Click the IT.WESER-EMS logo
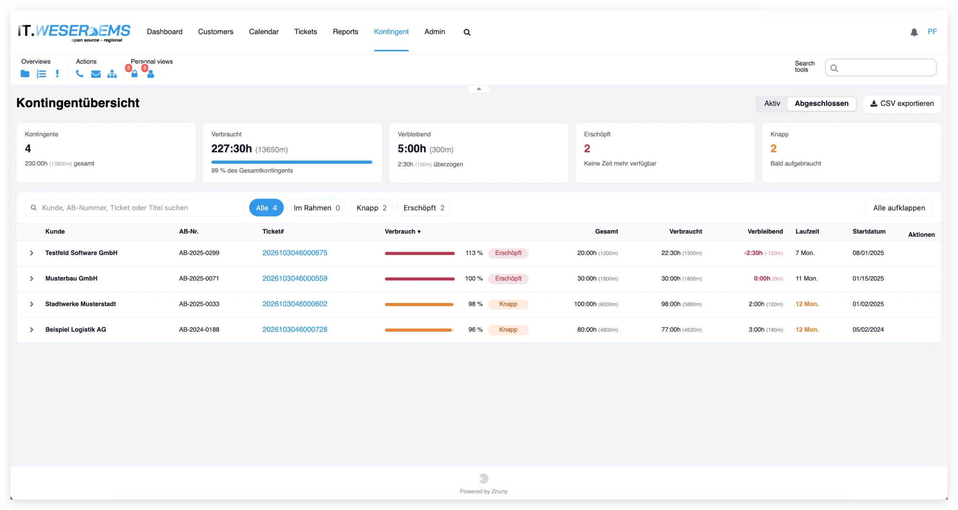The width and height of the screenshot is (958, 510). (74, 33)
